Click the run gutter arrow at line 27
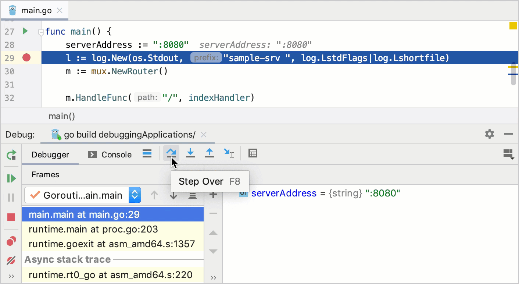Image resolution: width=519 pixels, height=284 pixels. coord(25,31)
